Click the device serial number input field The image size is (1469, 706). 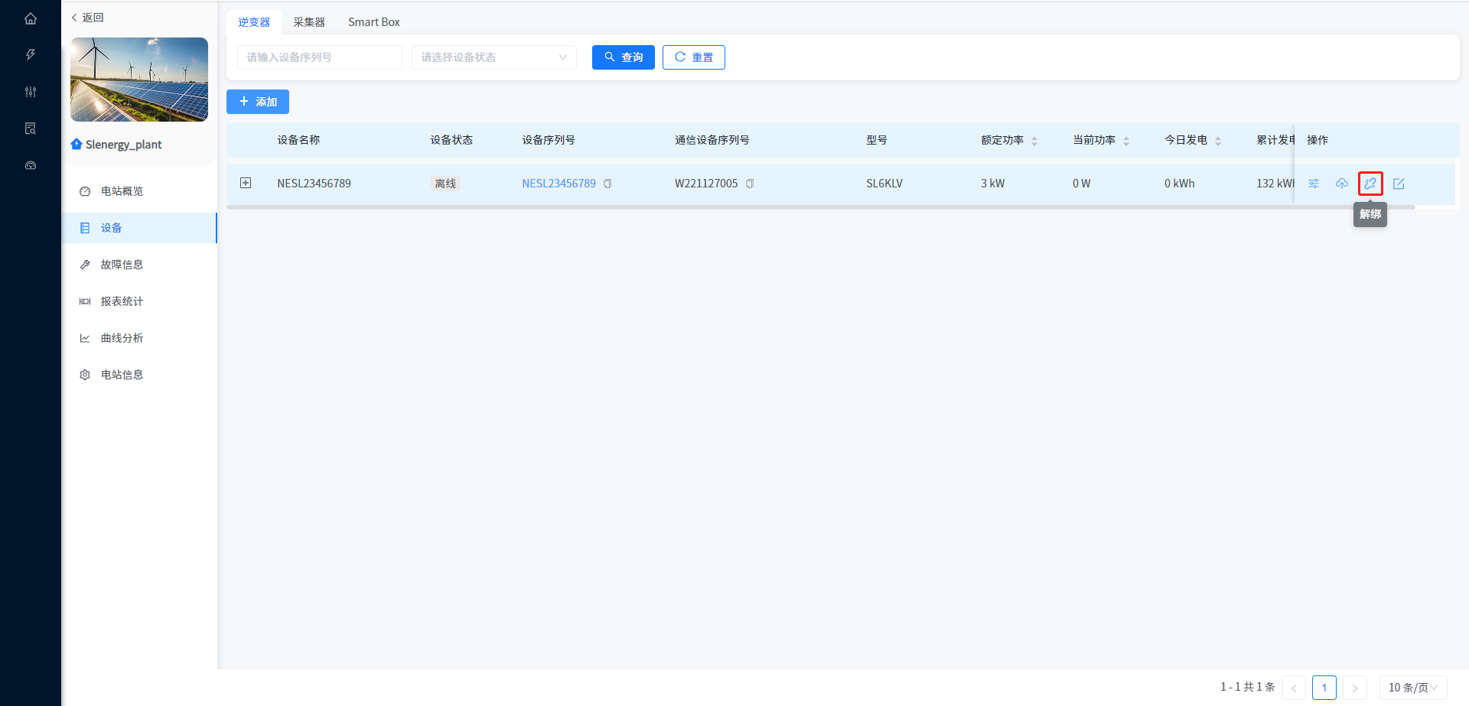pyautogui.click(x=319, y=57)
